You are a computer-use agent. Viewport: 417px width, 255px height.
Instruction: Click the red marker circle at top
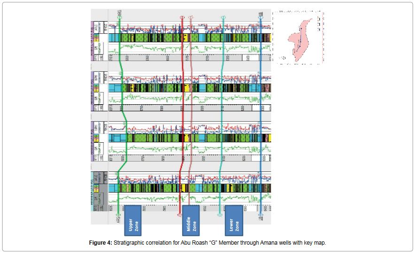click(183, 18)
